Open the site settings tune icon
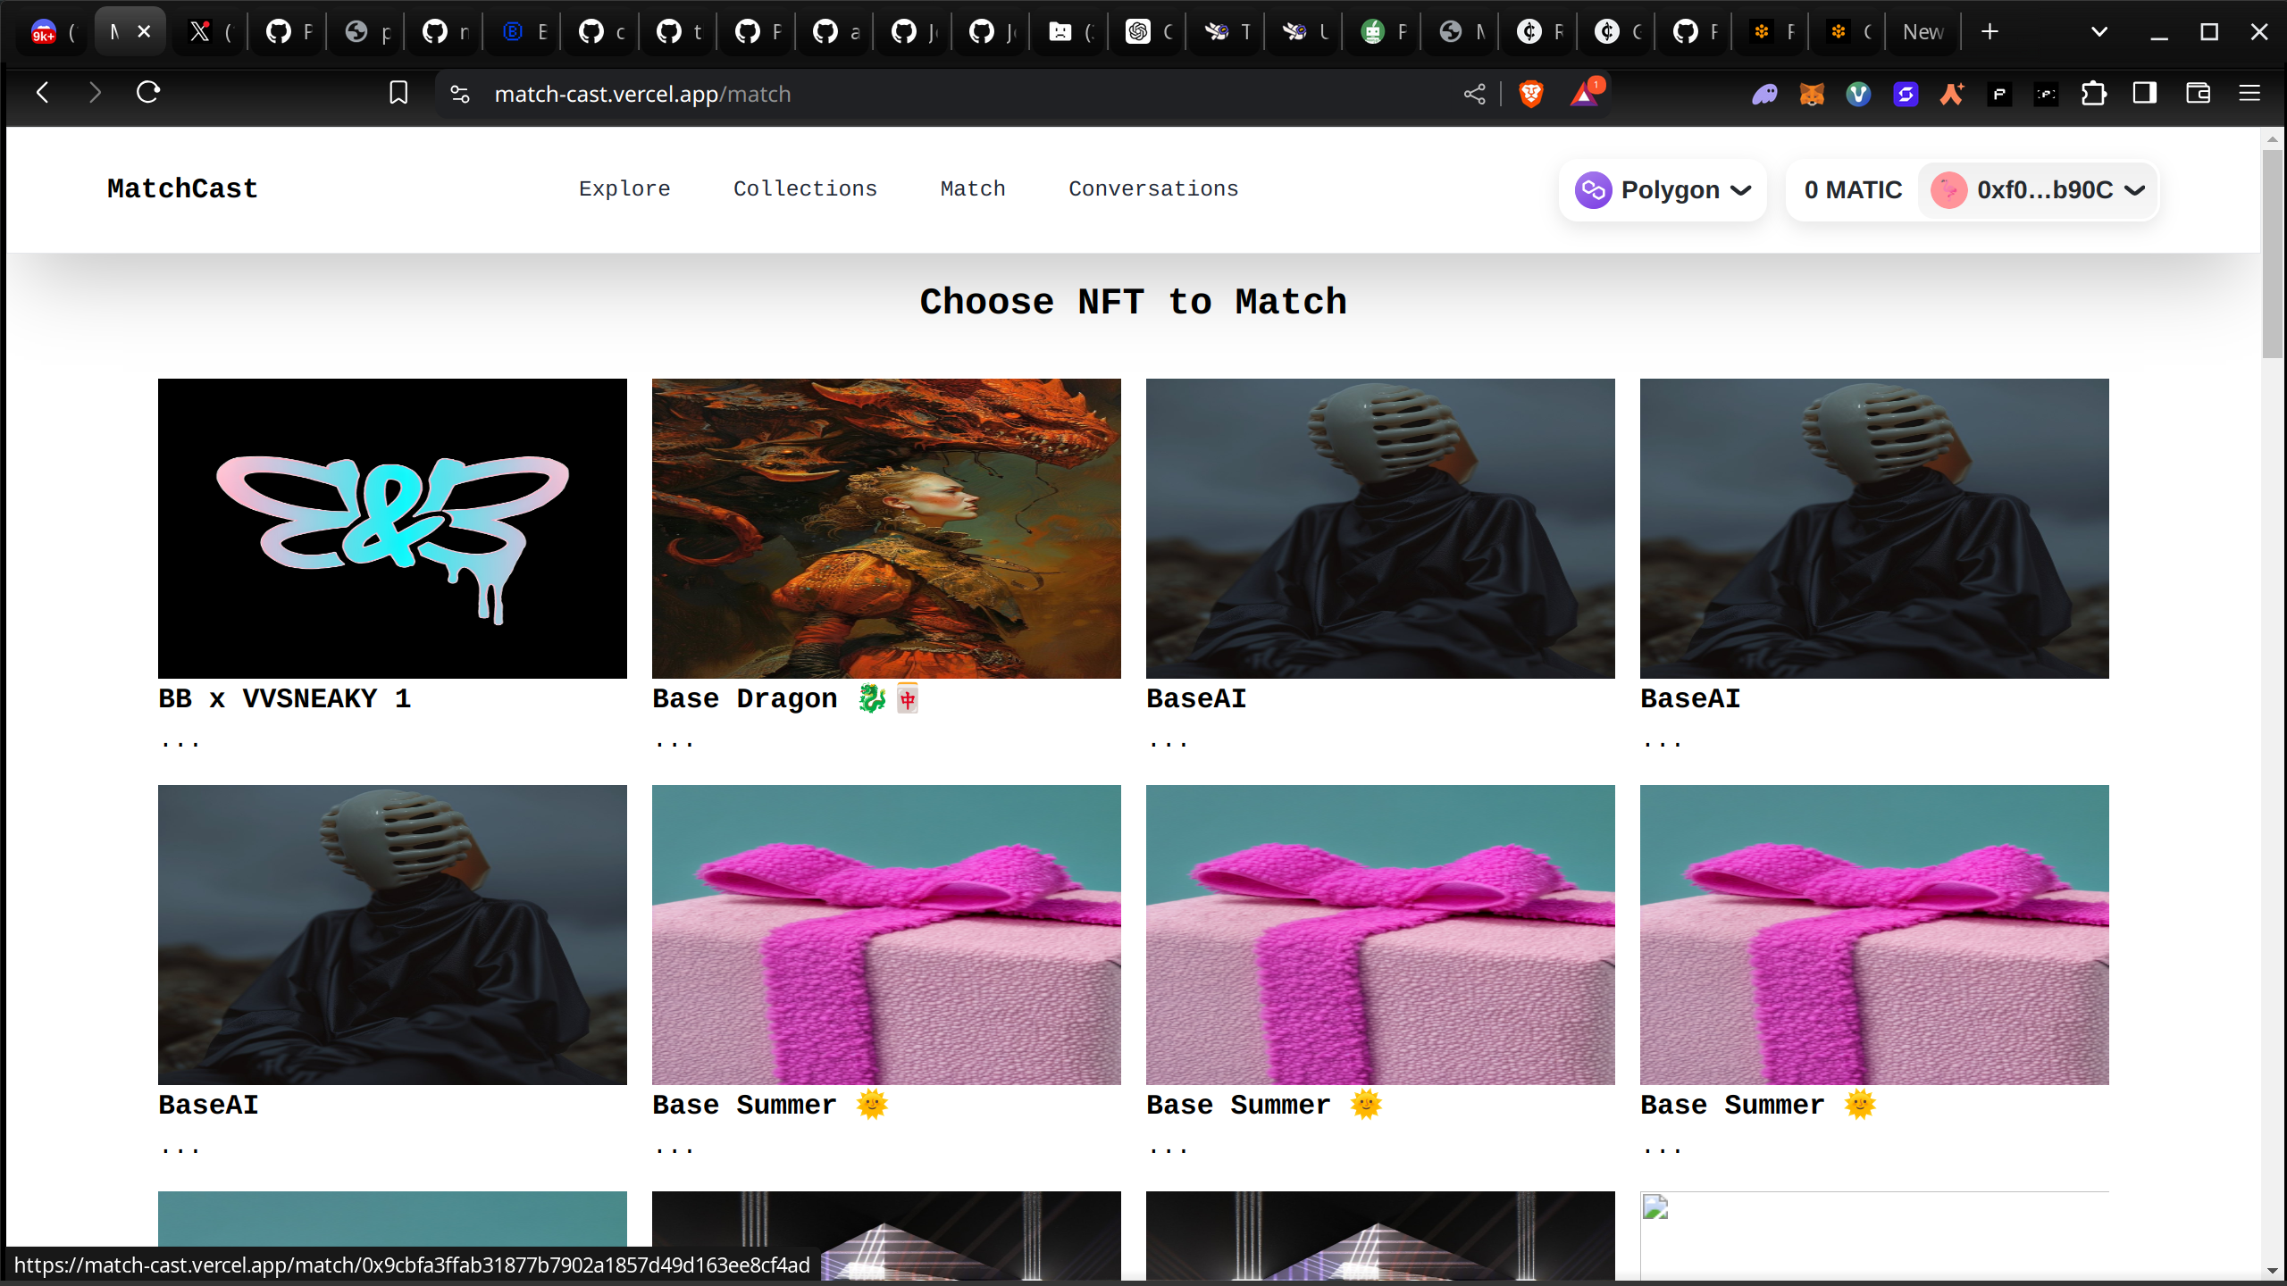 click(459, 94)
